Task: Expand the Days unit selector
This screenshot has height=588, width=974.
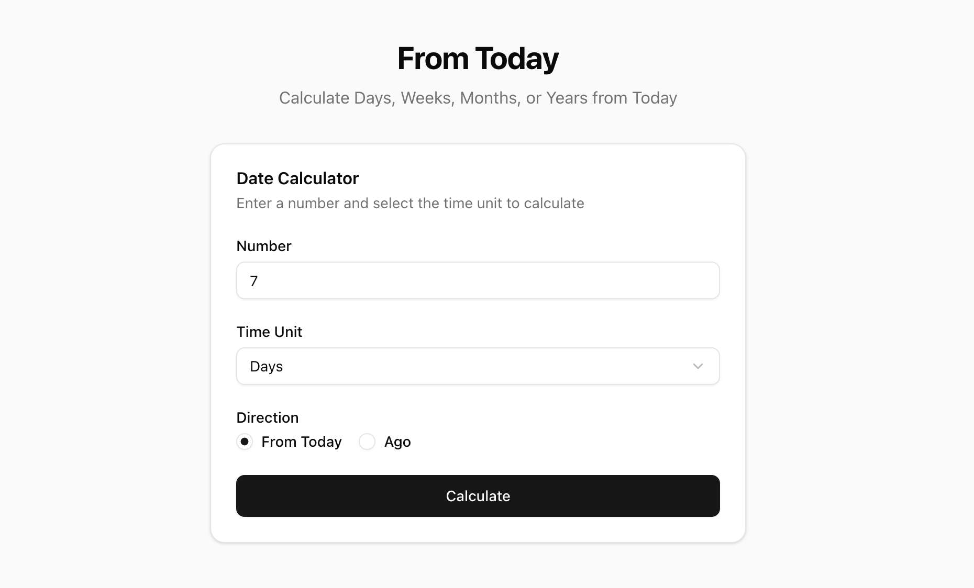Action: (x=478, y=366)
